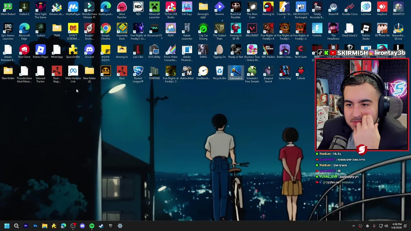Select the Dead Island 2 shortcut

click(350, 30)
